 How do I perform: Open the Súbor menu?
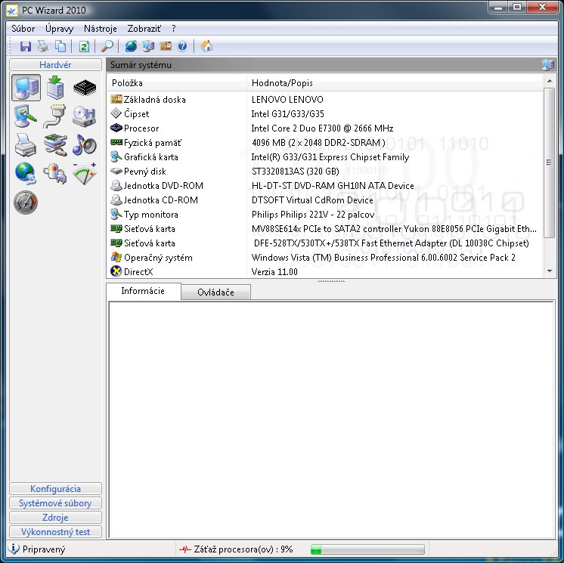tap(23, 29)
